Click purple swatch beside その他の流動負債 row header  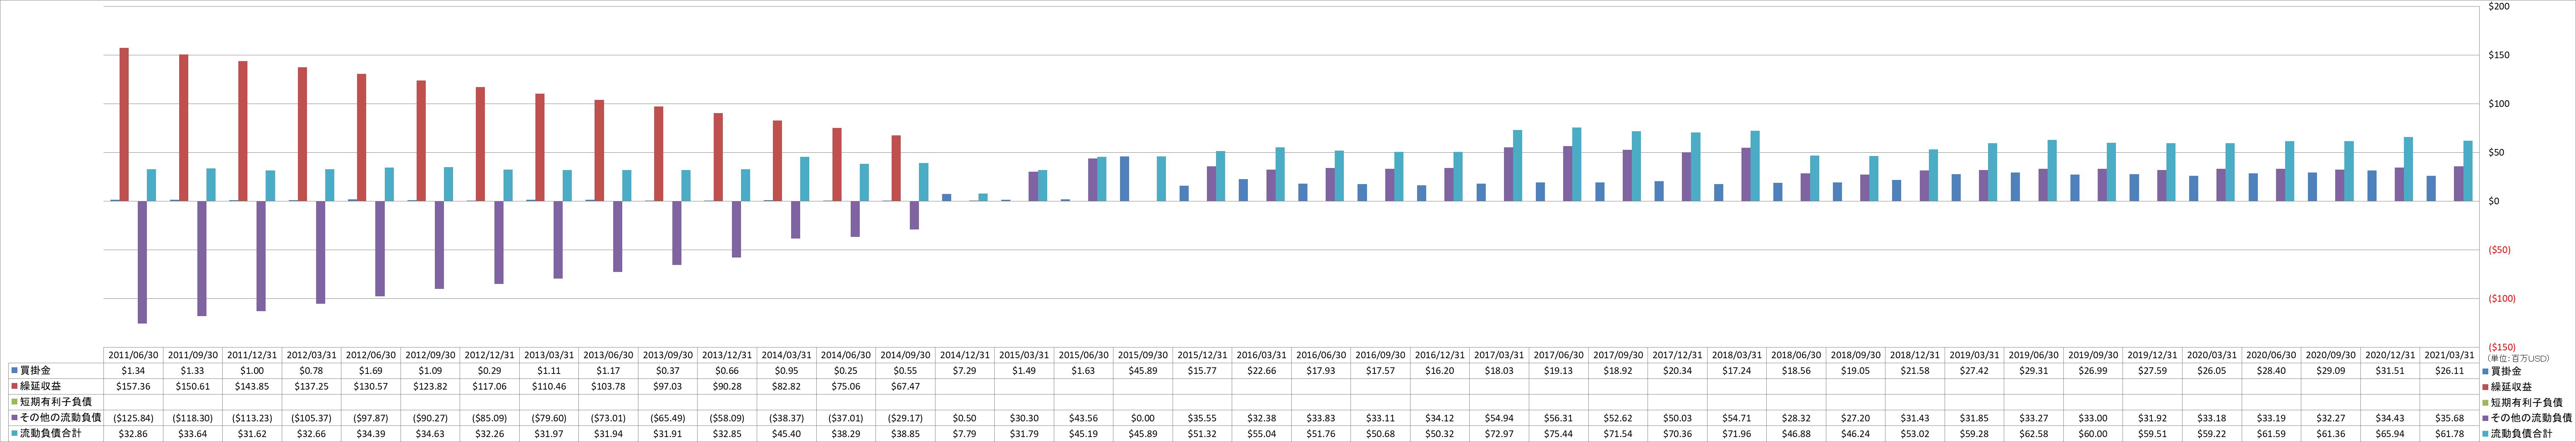(14, 418)
